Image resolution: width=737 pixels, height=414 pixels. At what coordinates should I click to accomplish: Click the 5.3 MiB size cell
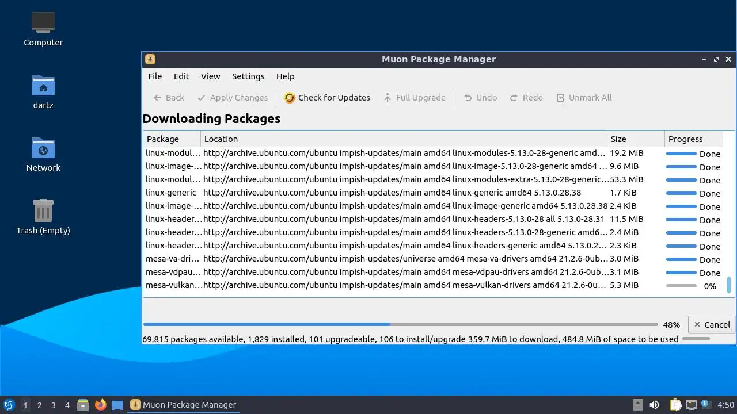[x=624, y=285]
